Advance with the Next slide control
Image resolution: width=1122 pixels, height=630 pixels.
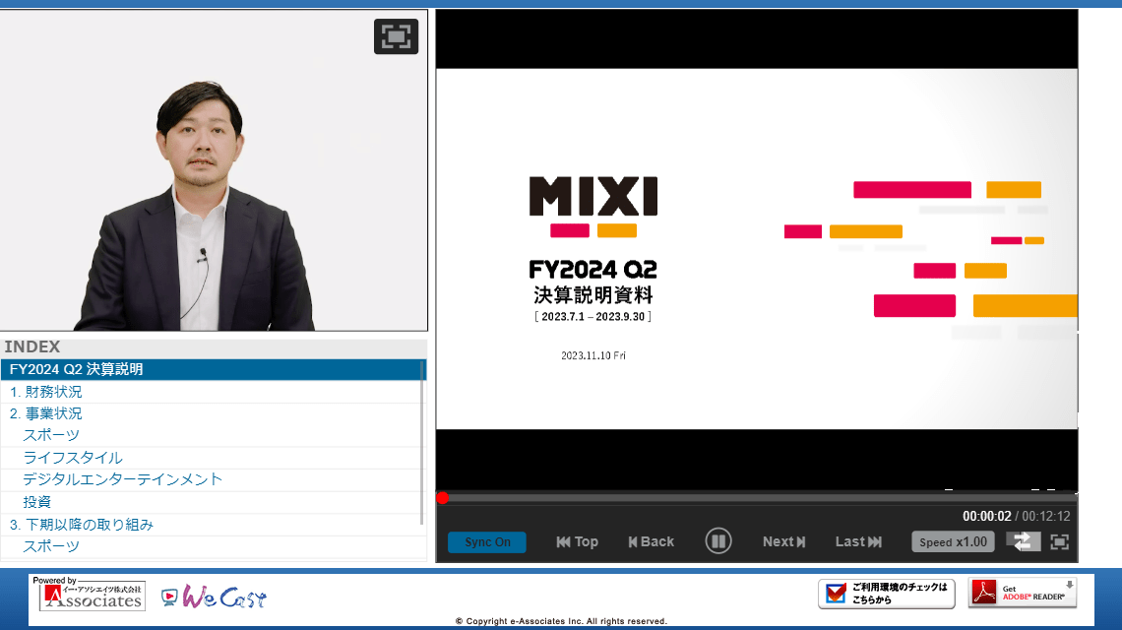pos(782,541)
